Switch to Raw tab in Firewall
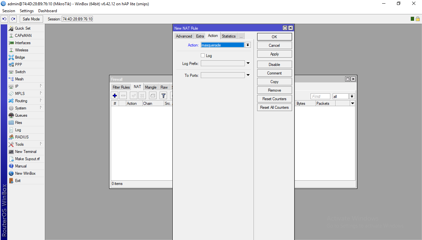Viewport: 422px width, 240px height. [164, 87]
